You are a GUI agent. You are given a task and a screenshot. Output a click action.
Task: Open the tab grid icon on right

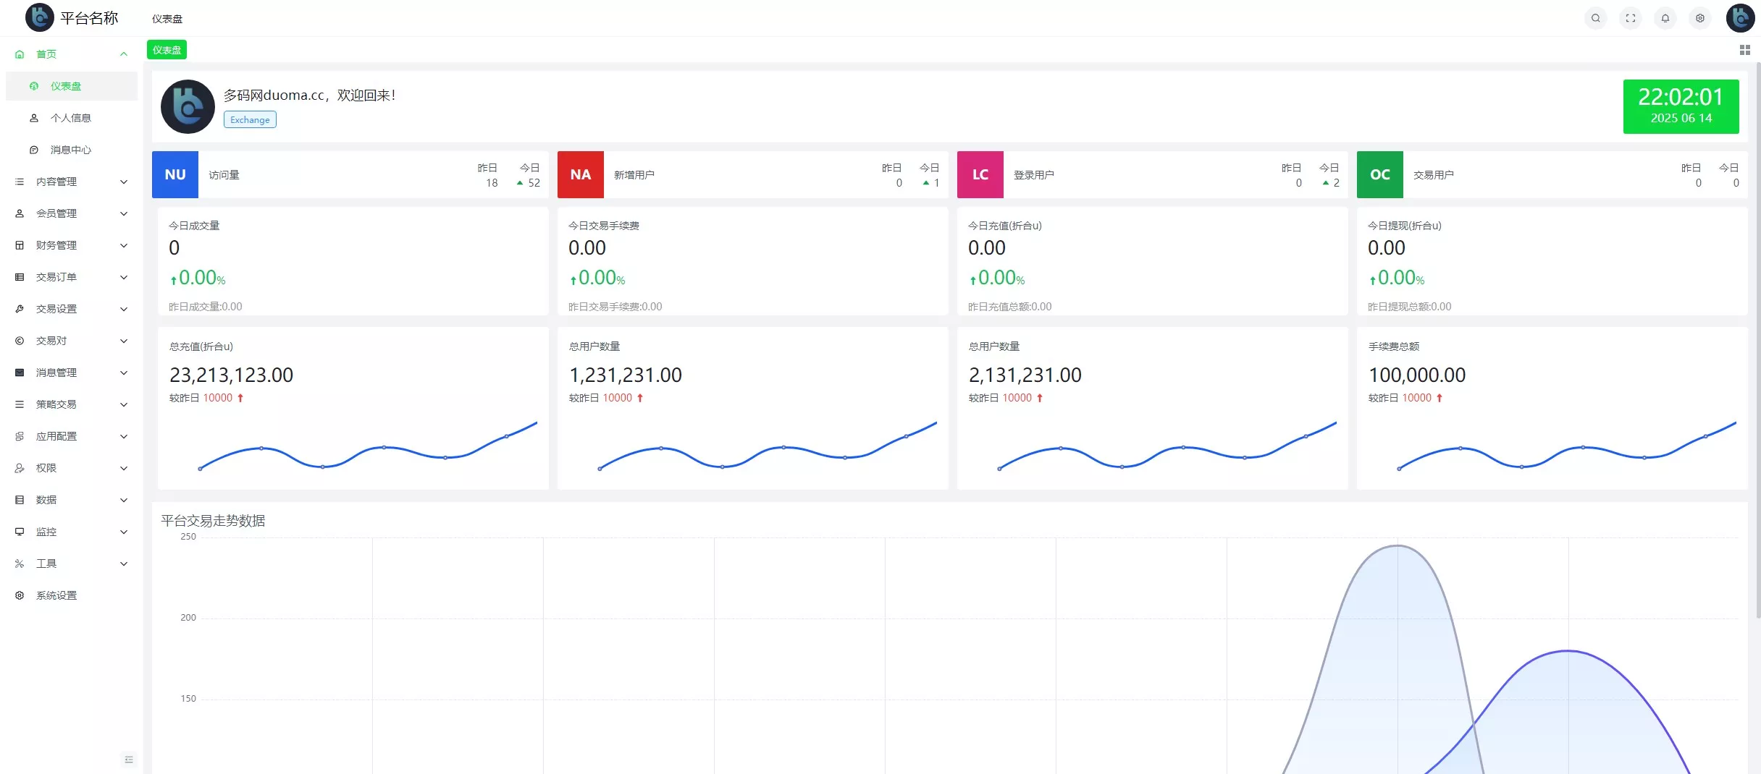point(1744,50)
